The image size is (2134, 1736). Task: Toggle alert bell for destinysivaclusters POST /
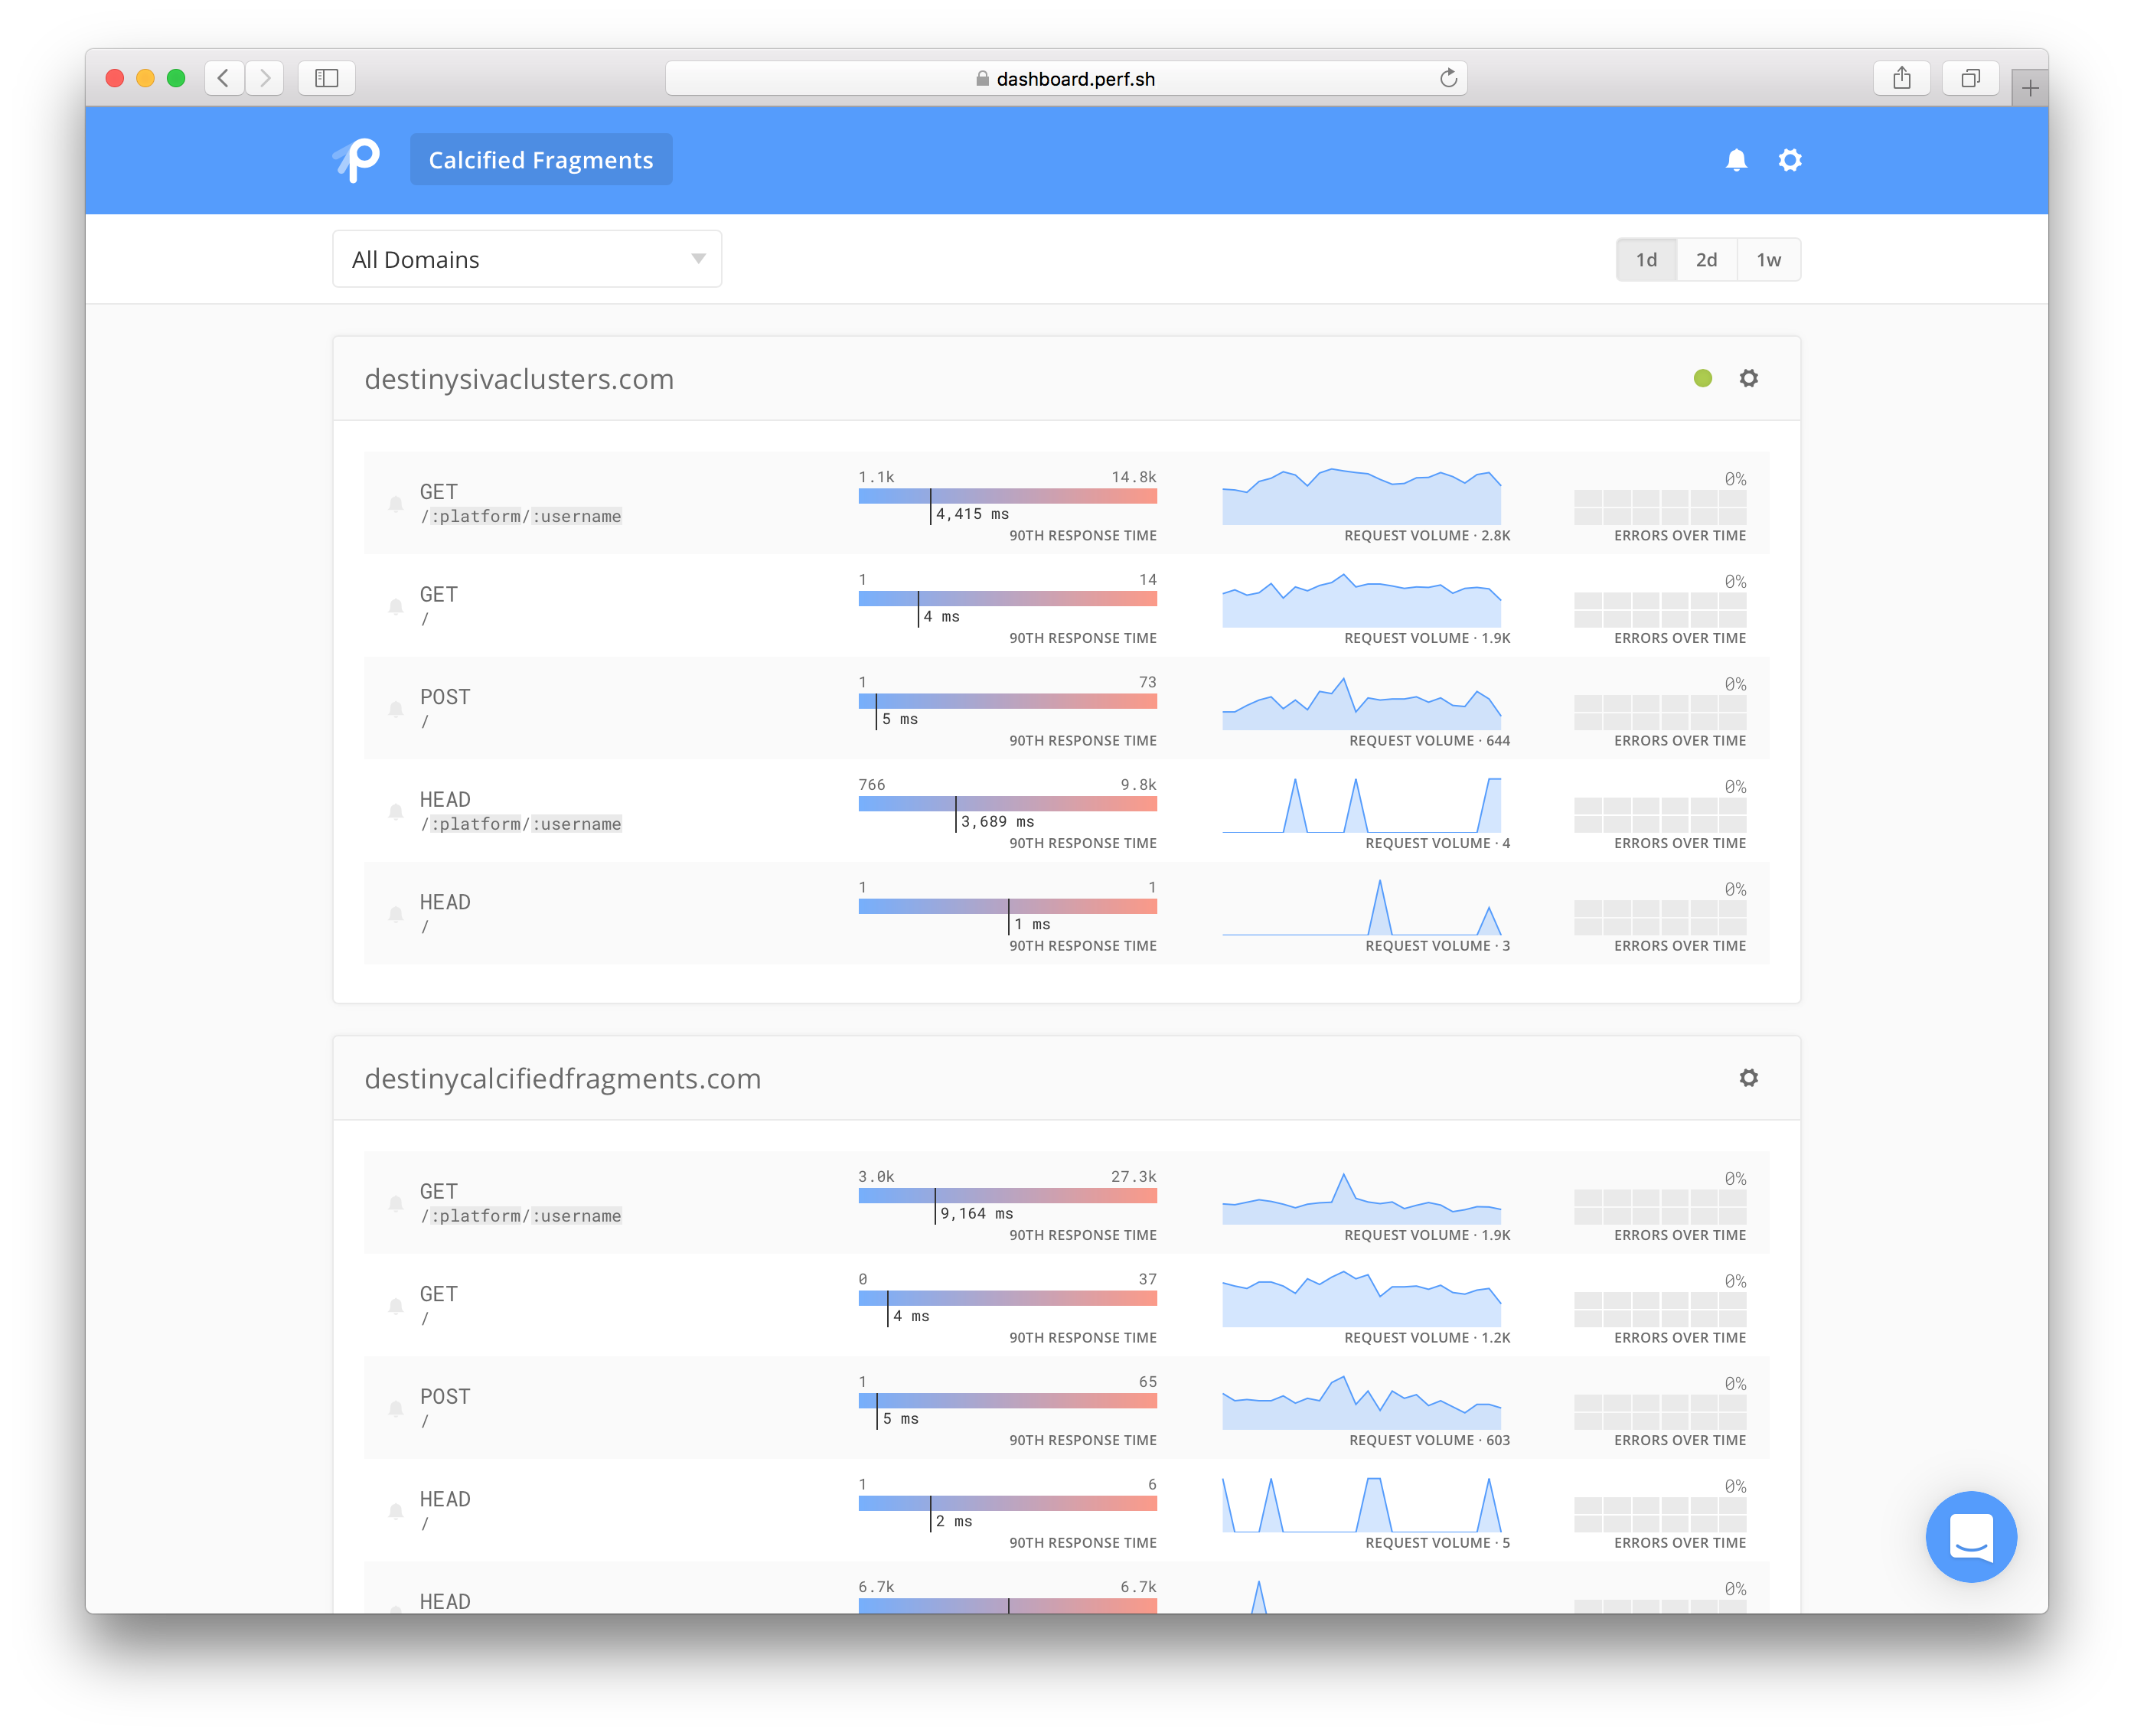pyautogui.click(x=396, y=709)
